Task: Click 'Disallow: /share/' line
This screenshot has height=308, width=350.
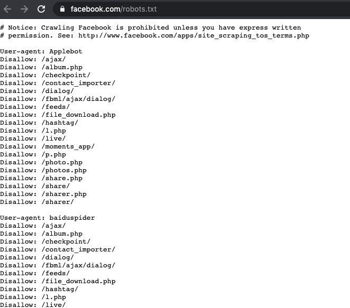Action: [35, 186]
